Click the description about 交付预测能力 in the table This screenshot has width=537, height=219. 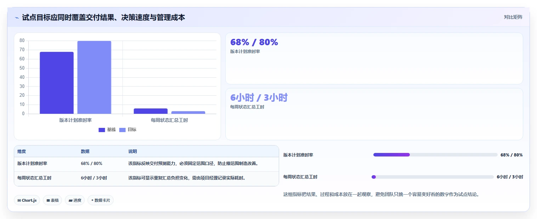(193, 164)
